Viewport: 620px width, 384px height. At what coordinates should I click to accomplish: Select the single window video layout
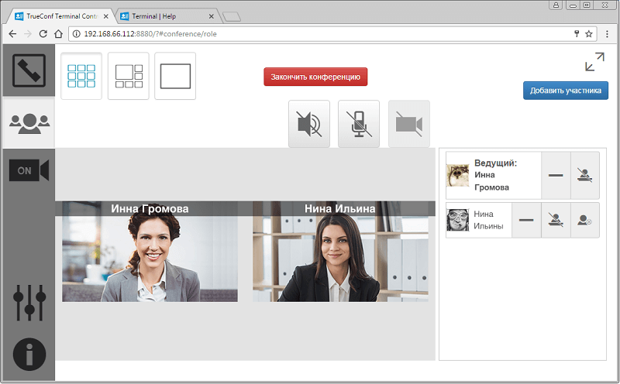point(175,76)
